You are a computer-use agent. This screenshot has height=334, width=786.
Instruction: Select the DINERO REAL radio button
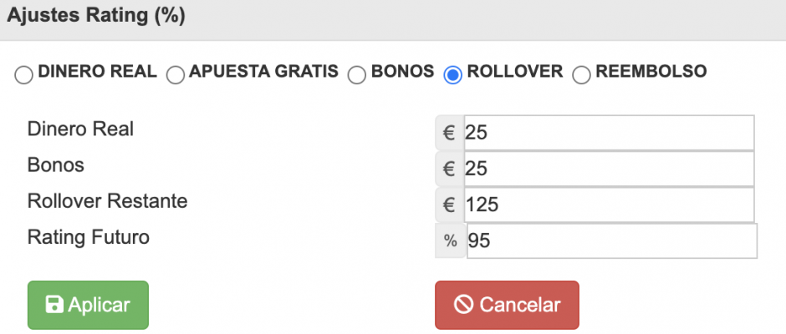[23, 76]
